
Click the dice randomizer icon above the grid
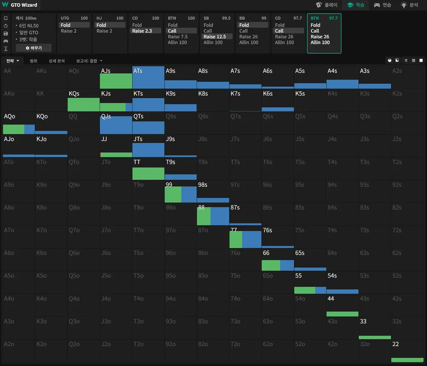click(390, 61)
